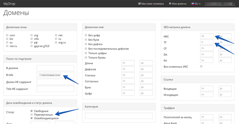Enable the Без цифр option

pyautogui.click(x=86, y=35)
